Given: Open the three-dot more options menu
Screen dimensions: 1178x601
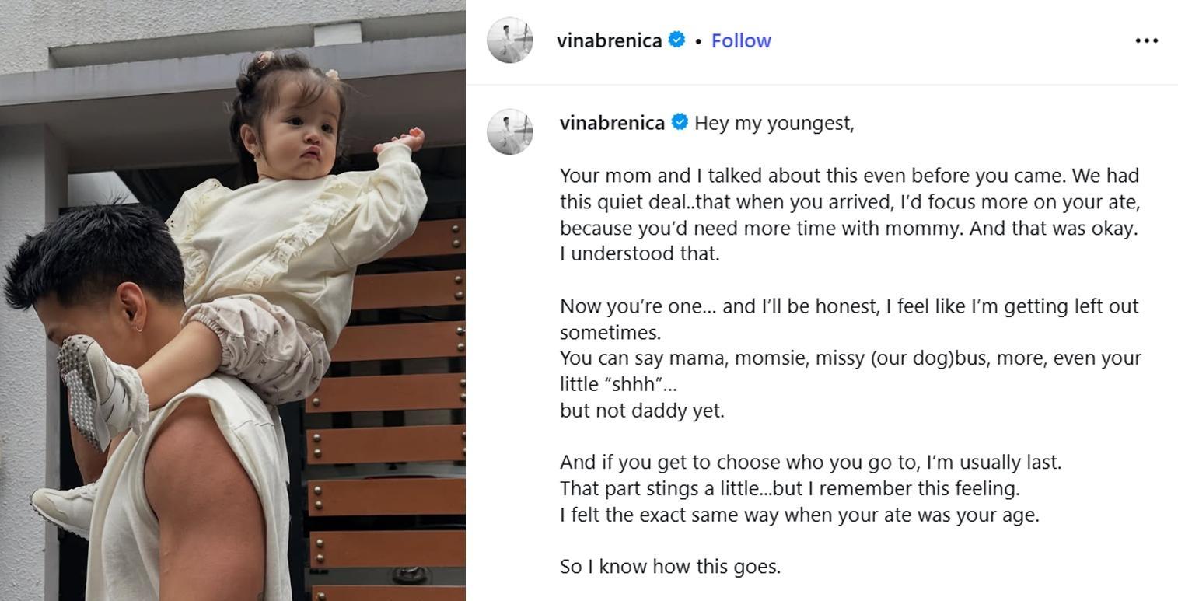Looking at the screenshot, I should click(x=1146, y=40).
